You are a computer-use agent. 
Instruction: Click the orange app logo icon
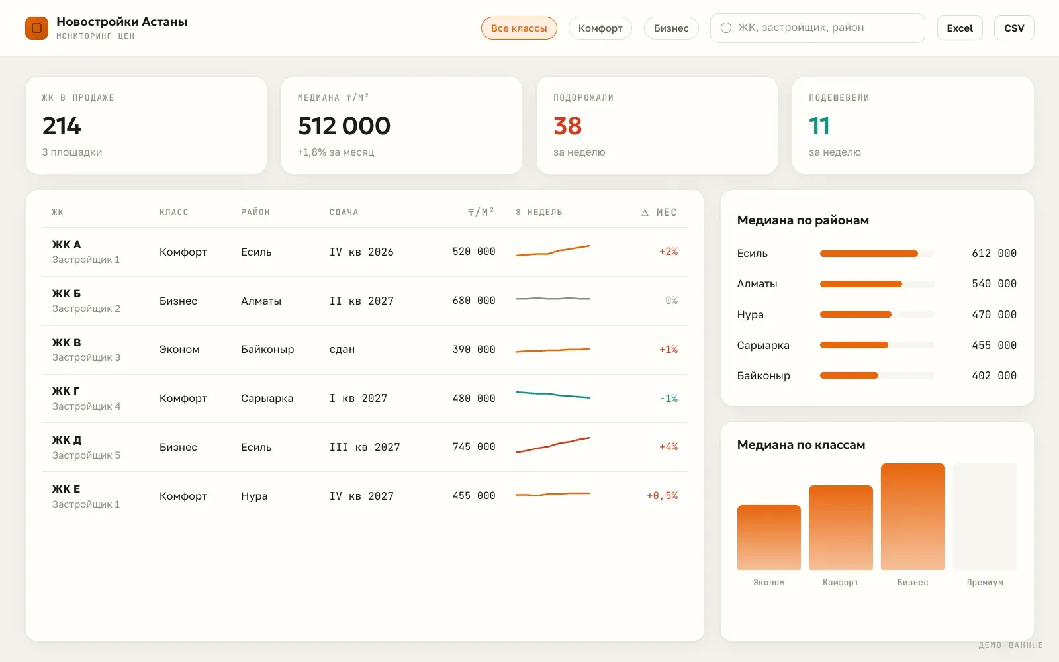[x=36, y=28]
